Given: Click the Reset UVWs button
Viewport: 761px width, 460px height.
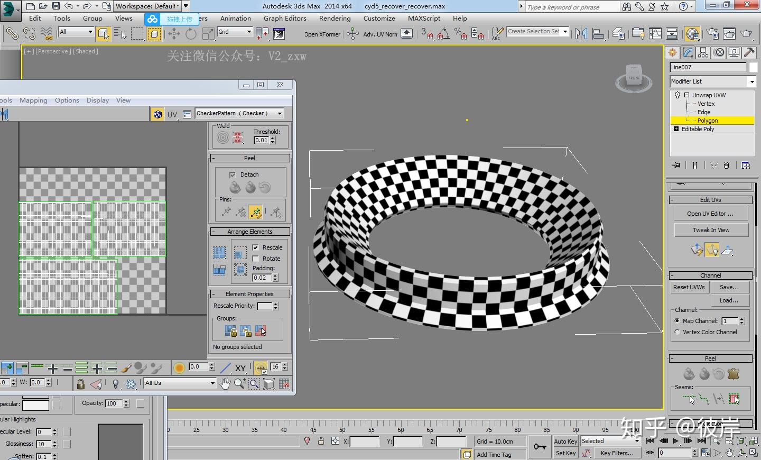Looking at the screenshot, I should coord(689,287).
